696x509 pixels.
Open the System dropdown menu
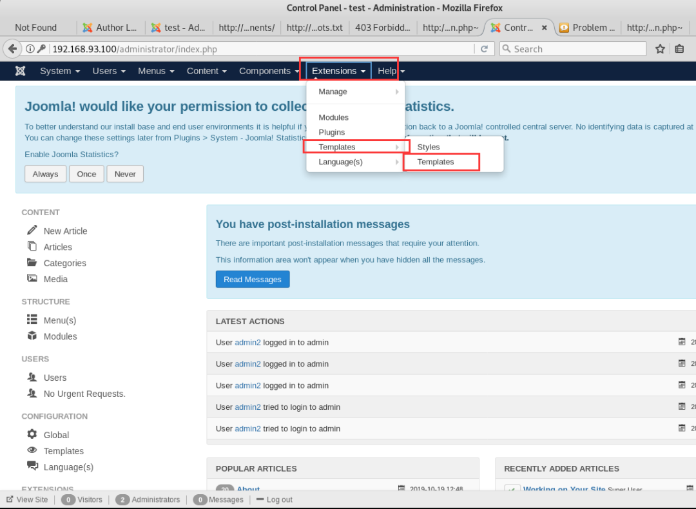[x=60, y=71]
